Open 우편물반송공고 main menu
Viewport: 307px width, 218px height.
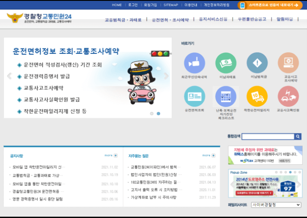(252, 19)
